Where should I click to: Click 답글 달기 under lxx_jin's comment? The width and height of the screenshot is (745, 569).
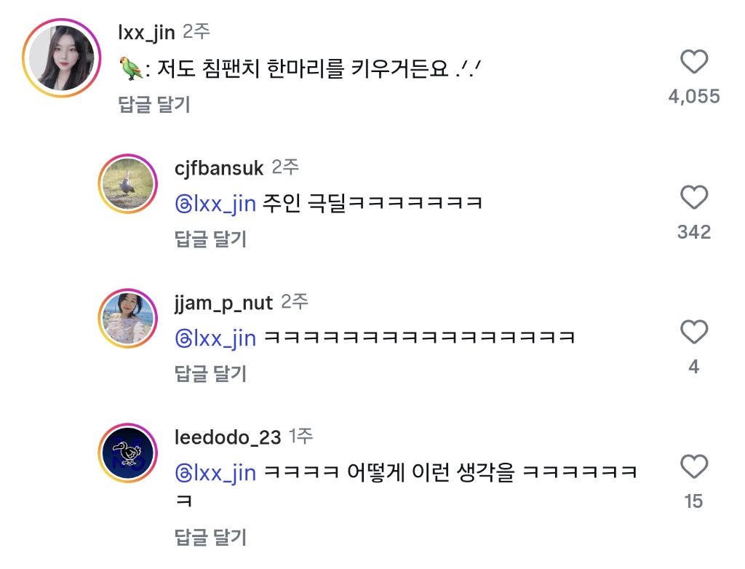pos(154,105)
